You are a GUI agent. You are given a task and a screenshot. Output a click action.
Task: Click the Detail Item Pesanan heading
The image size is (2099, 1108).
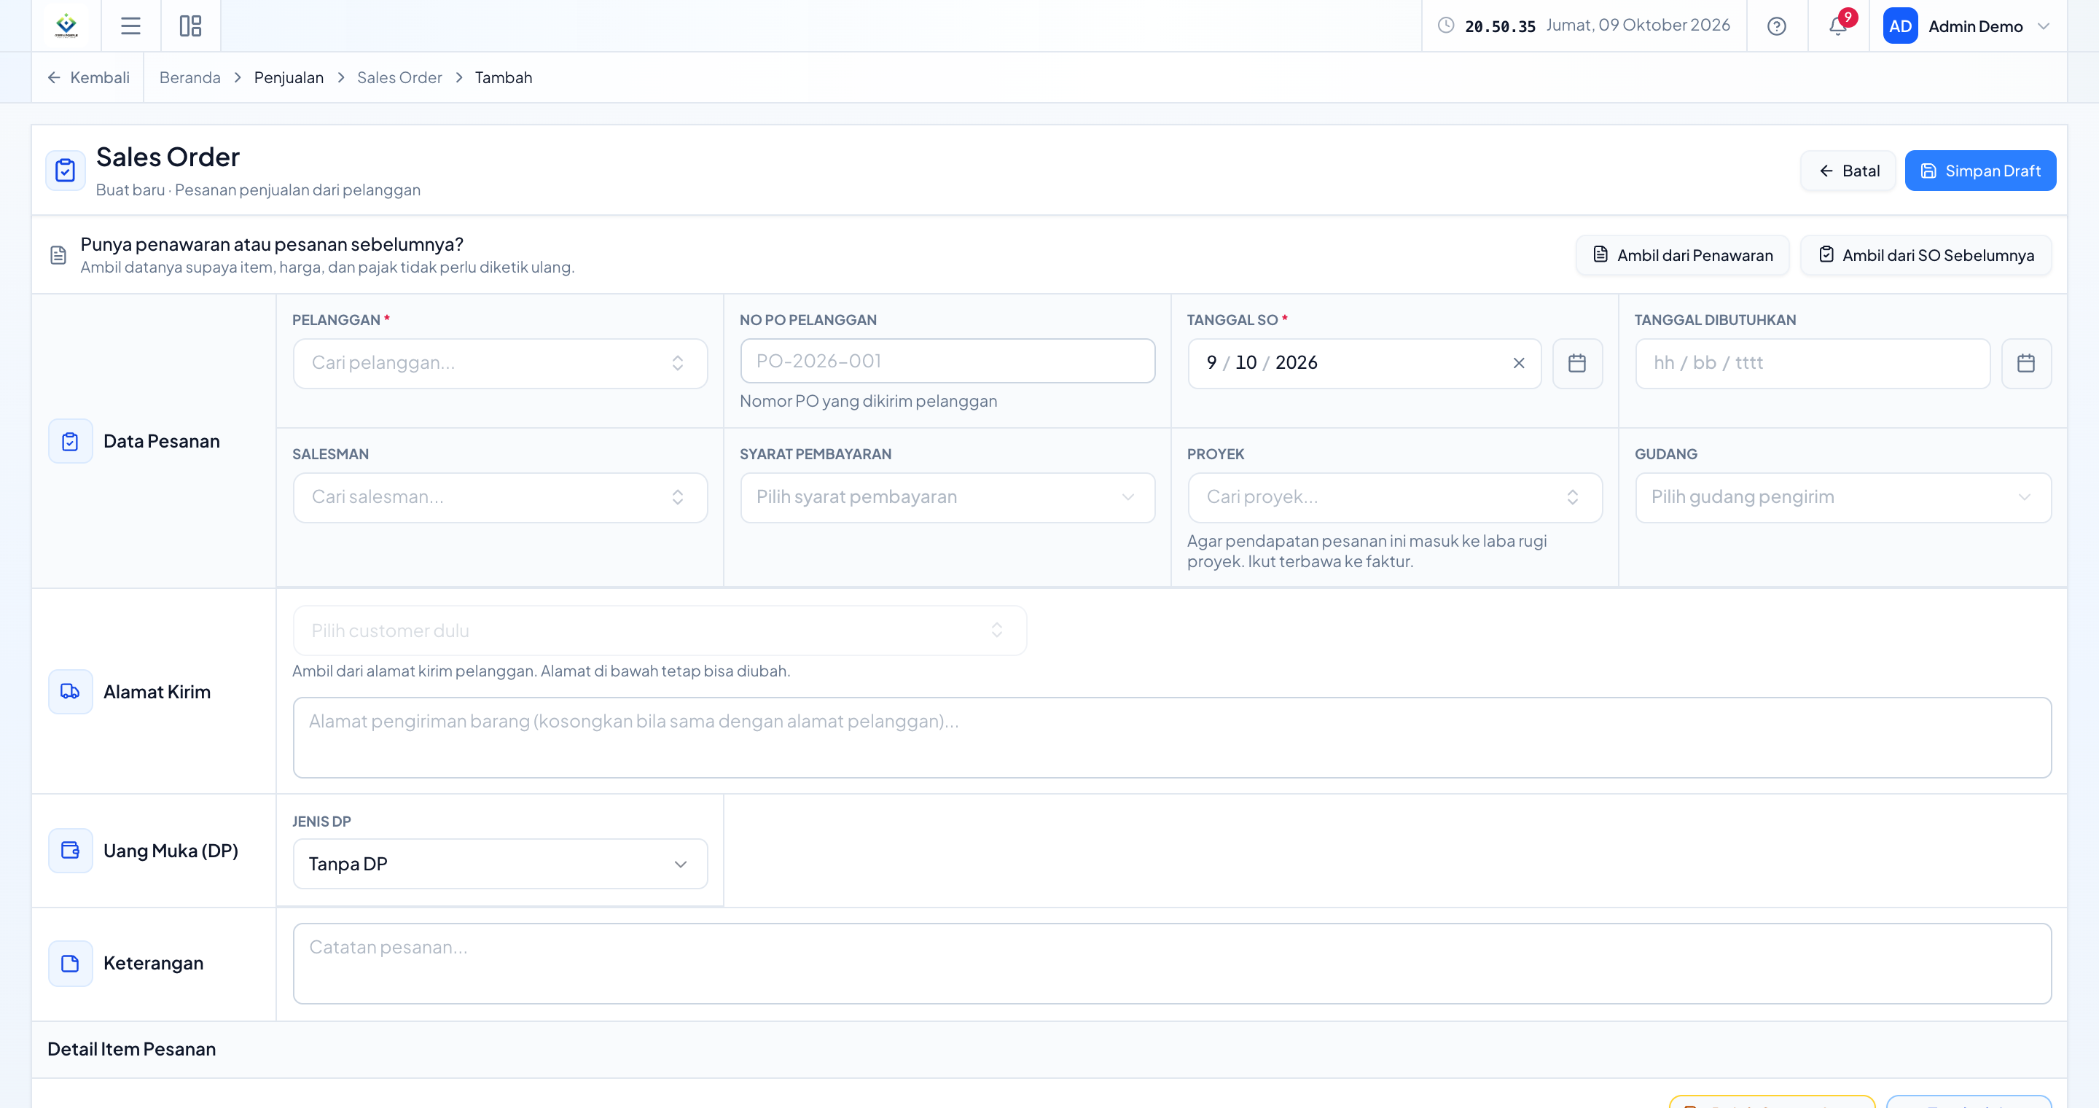pyautogui.click(x=131, y=1050)
